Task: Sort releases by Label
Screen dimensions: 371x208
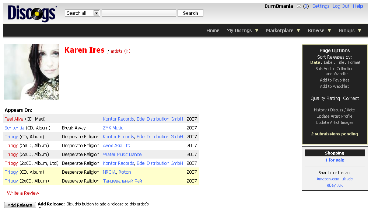Action: pyautogui.click(x=329, y=62)
